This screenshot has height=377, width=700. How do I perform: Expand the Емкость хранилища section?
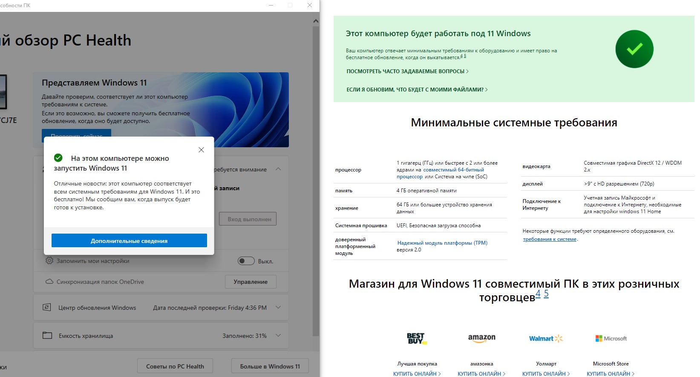point(278,335)
